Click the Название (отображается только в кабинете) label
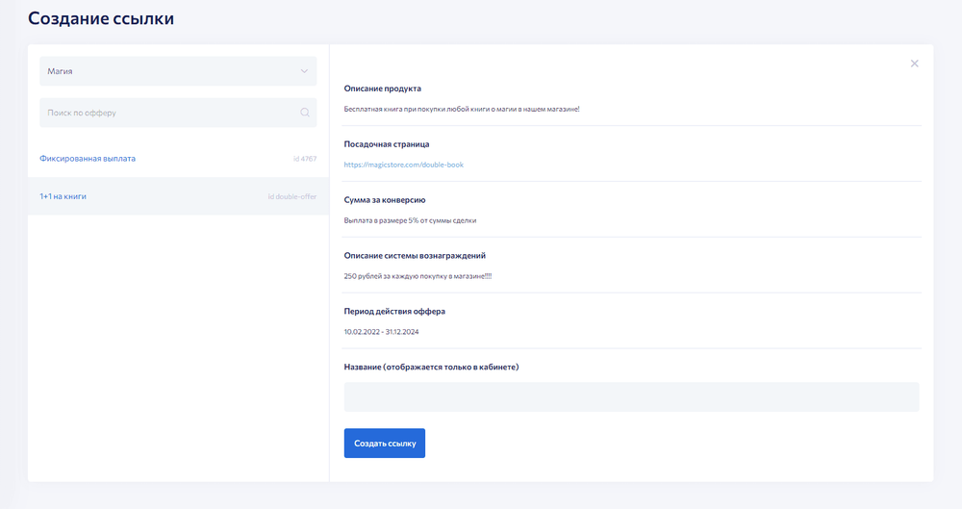The width and height of the screenshot is (962, 509). click(x=431, y=367)
